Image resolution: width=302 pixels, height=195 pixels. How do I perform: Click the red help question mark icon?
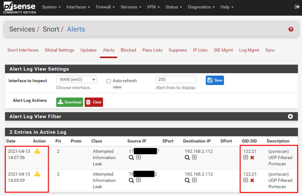tap(291, 29)
